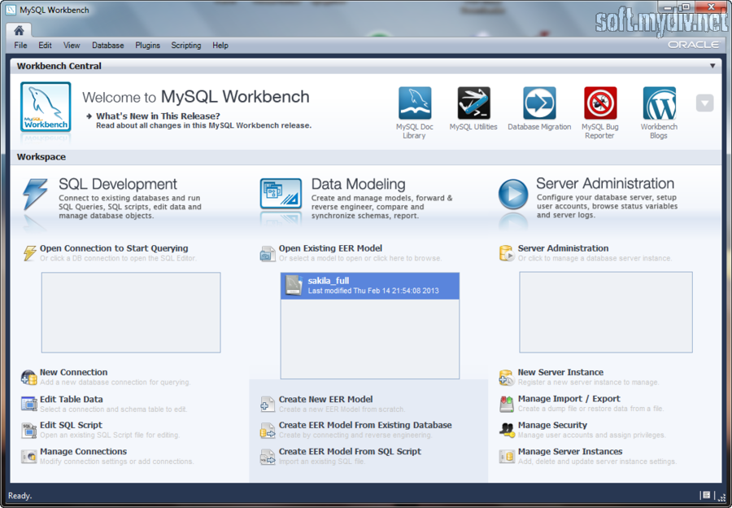
Task: Open the MySQL Doc Library icon
Action: (x=415, y=103)
